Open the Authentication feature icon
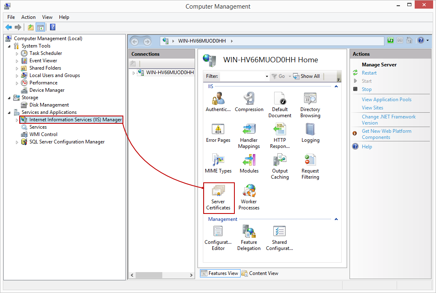 pyautogui.click(x=218, y=102)
